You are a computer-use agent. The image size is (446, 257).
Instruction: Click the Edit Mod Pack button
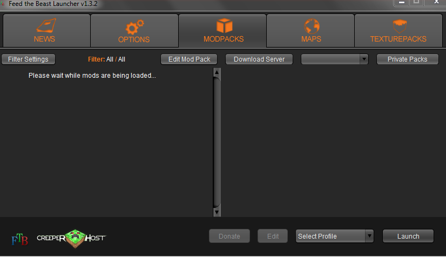(x=189, y=59)
